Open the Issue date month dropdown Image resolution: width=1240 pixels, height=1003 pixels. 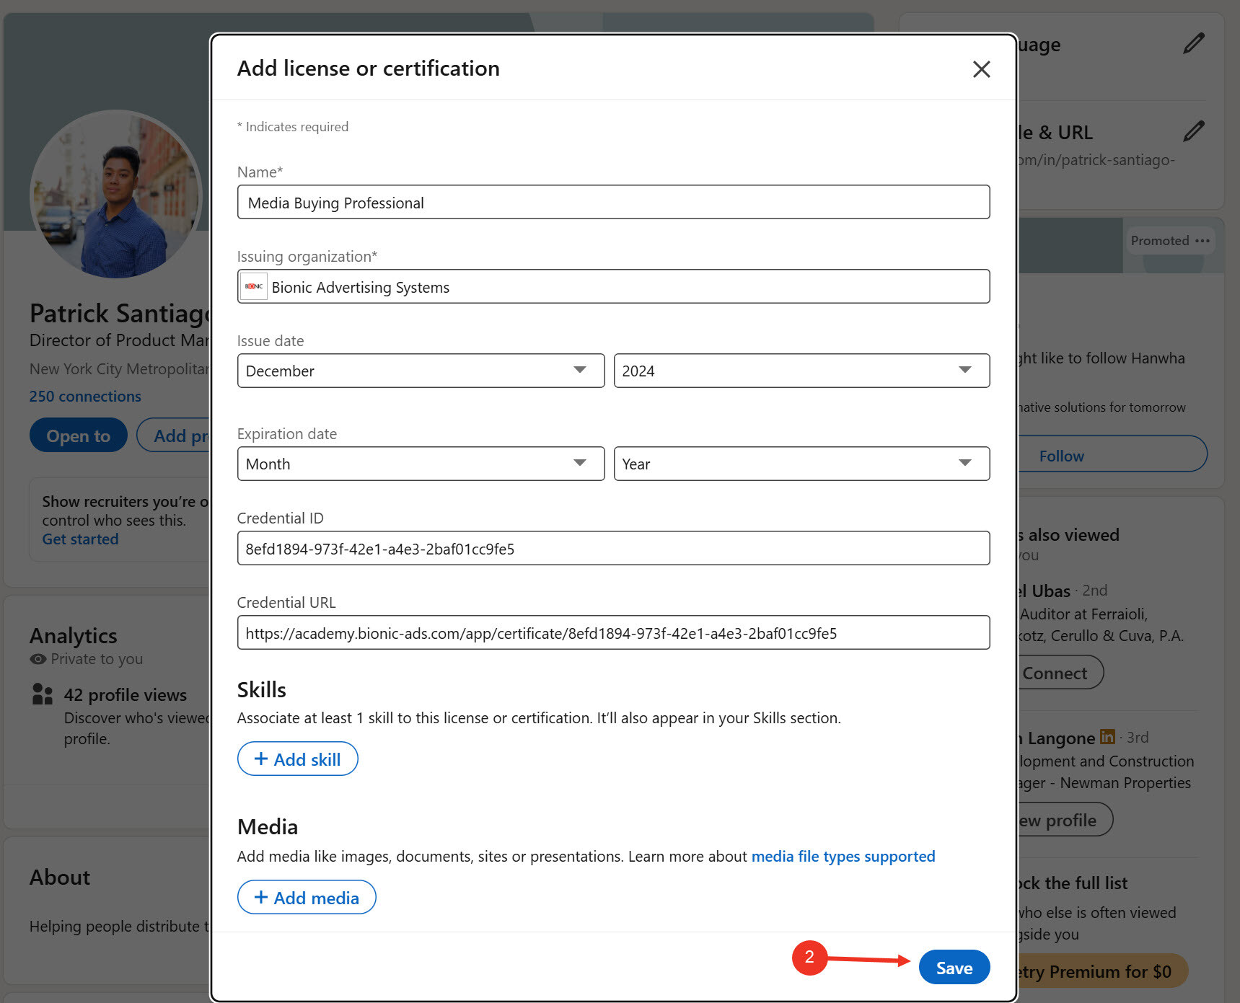pyautogui.click(x=421, y=371)
